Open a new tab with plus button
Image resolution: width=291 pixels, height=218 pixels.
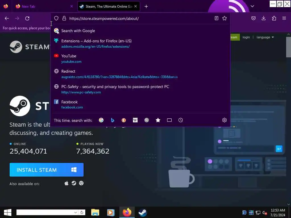(x=146, y=7)
